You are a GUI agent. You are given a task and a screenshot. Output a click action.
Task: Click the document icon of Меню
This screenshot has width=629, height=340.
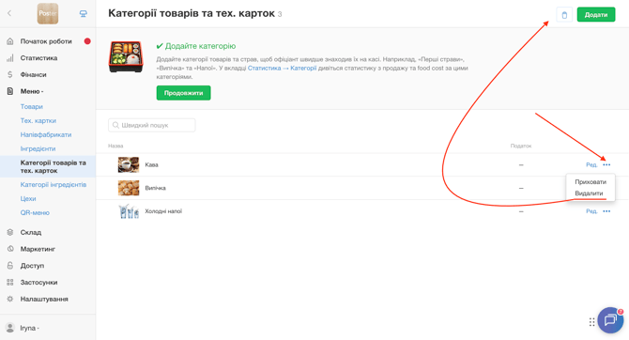pos(10,91)
